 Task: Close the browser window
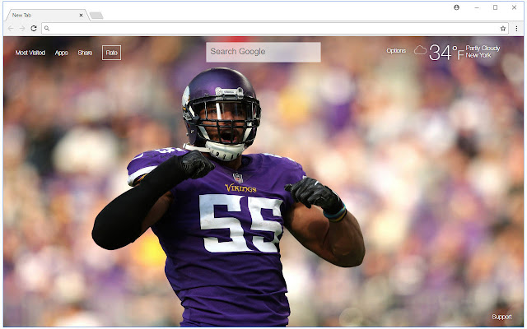514,7
